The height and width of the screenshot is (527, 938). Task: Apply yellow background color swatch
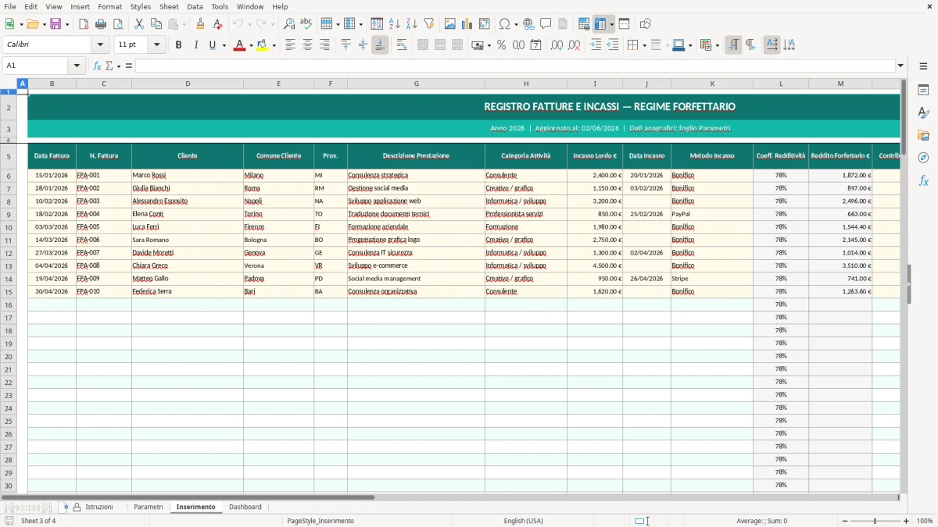tap(263, 45)
